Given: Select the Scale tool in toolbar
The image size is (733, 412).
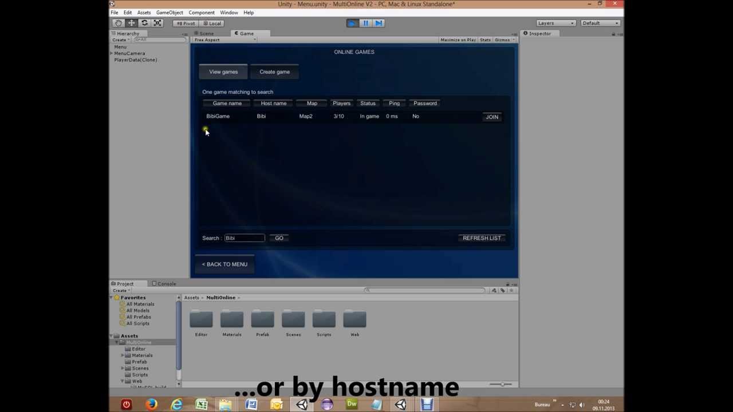Looking at the screenshot, I should point(157,23).
